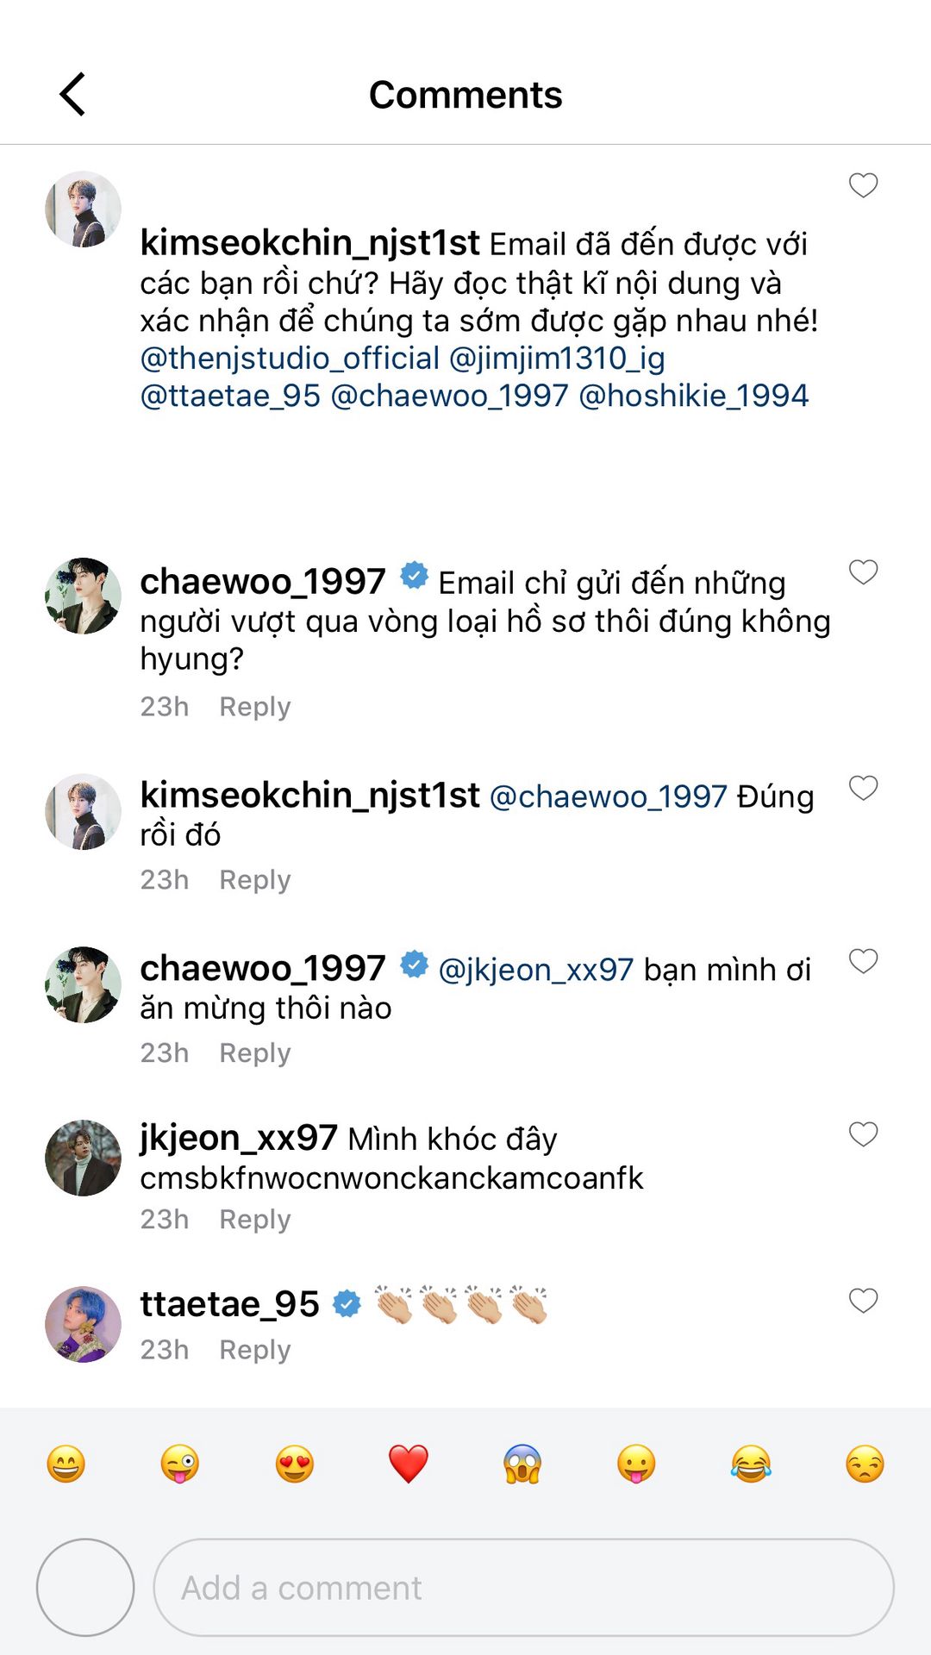Insert the tongue-out face emoji
The image size is (931, 1655).
[636, 1464]
